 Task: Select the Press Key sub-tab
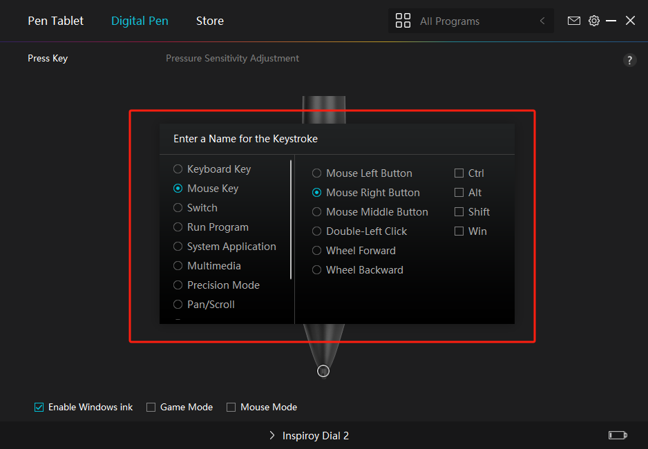coord(48,58)
